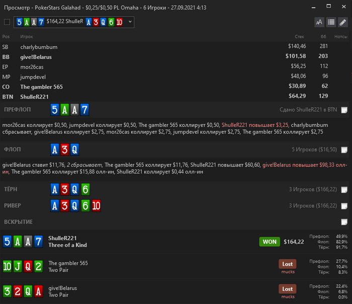
Task: Click the ТЁРН section label
Action: [x=11, y=189]
